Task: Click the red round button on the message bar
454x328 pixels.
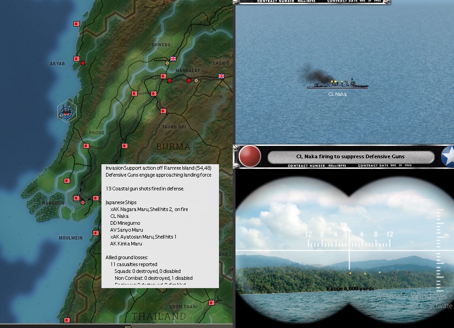Action: tap(250, 156)
